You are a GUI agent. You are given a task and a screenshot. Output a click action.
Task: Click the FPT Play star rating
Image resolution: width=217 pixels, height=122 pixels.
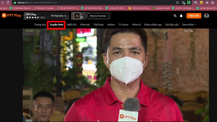tap(33, 17)
